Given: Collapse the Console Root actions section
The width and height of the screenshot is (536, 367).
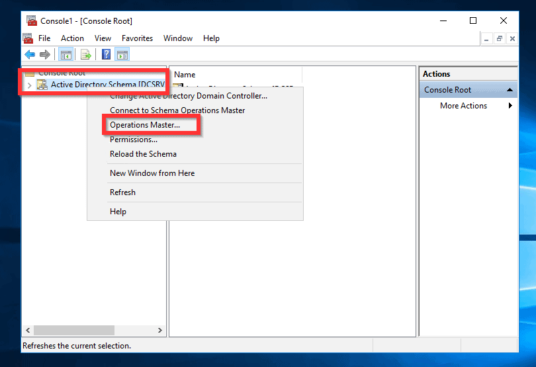Looking at the screenshot, I should click(x=510, y=90).
